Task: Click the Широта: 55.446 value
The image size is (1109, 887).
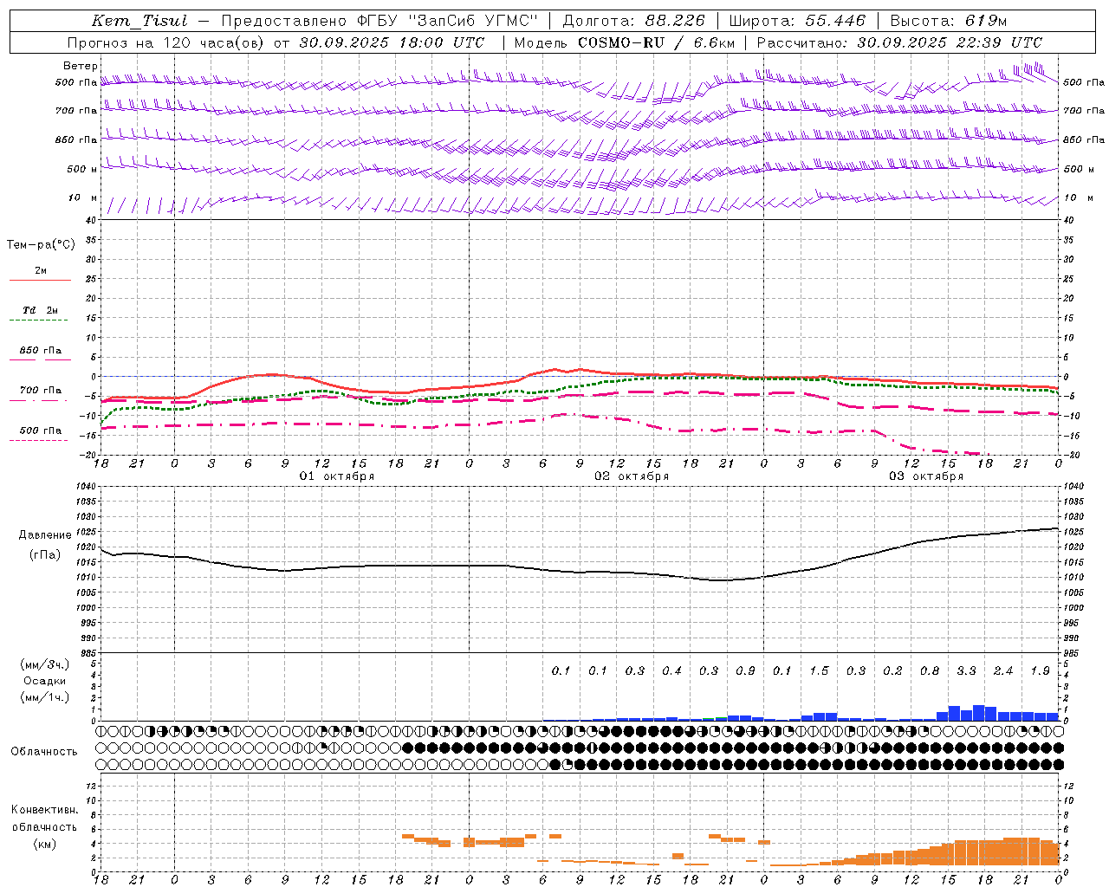Action: tap(796, 21)
